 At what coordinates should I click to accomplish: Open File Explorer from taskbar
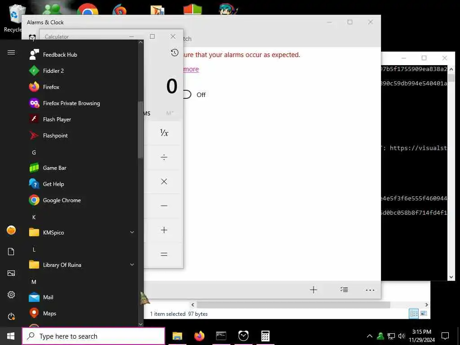tap(177, 336)
